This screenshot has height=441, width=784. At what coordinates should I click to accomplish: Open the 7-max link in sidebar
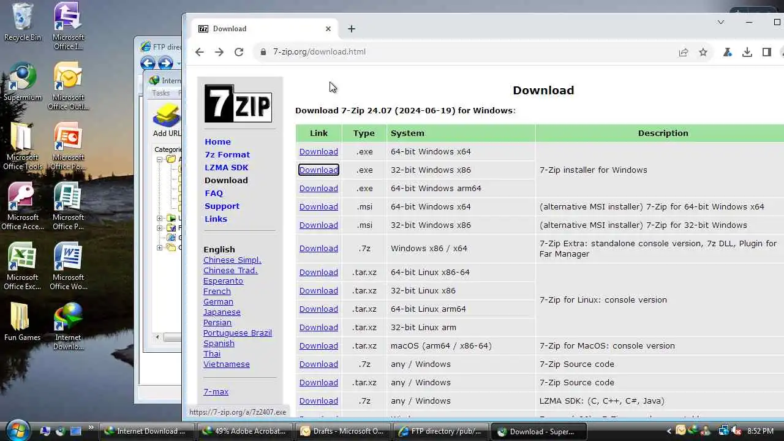point(216,391)
